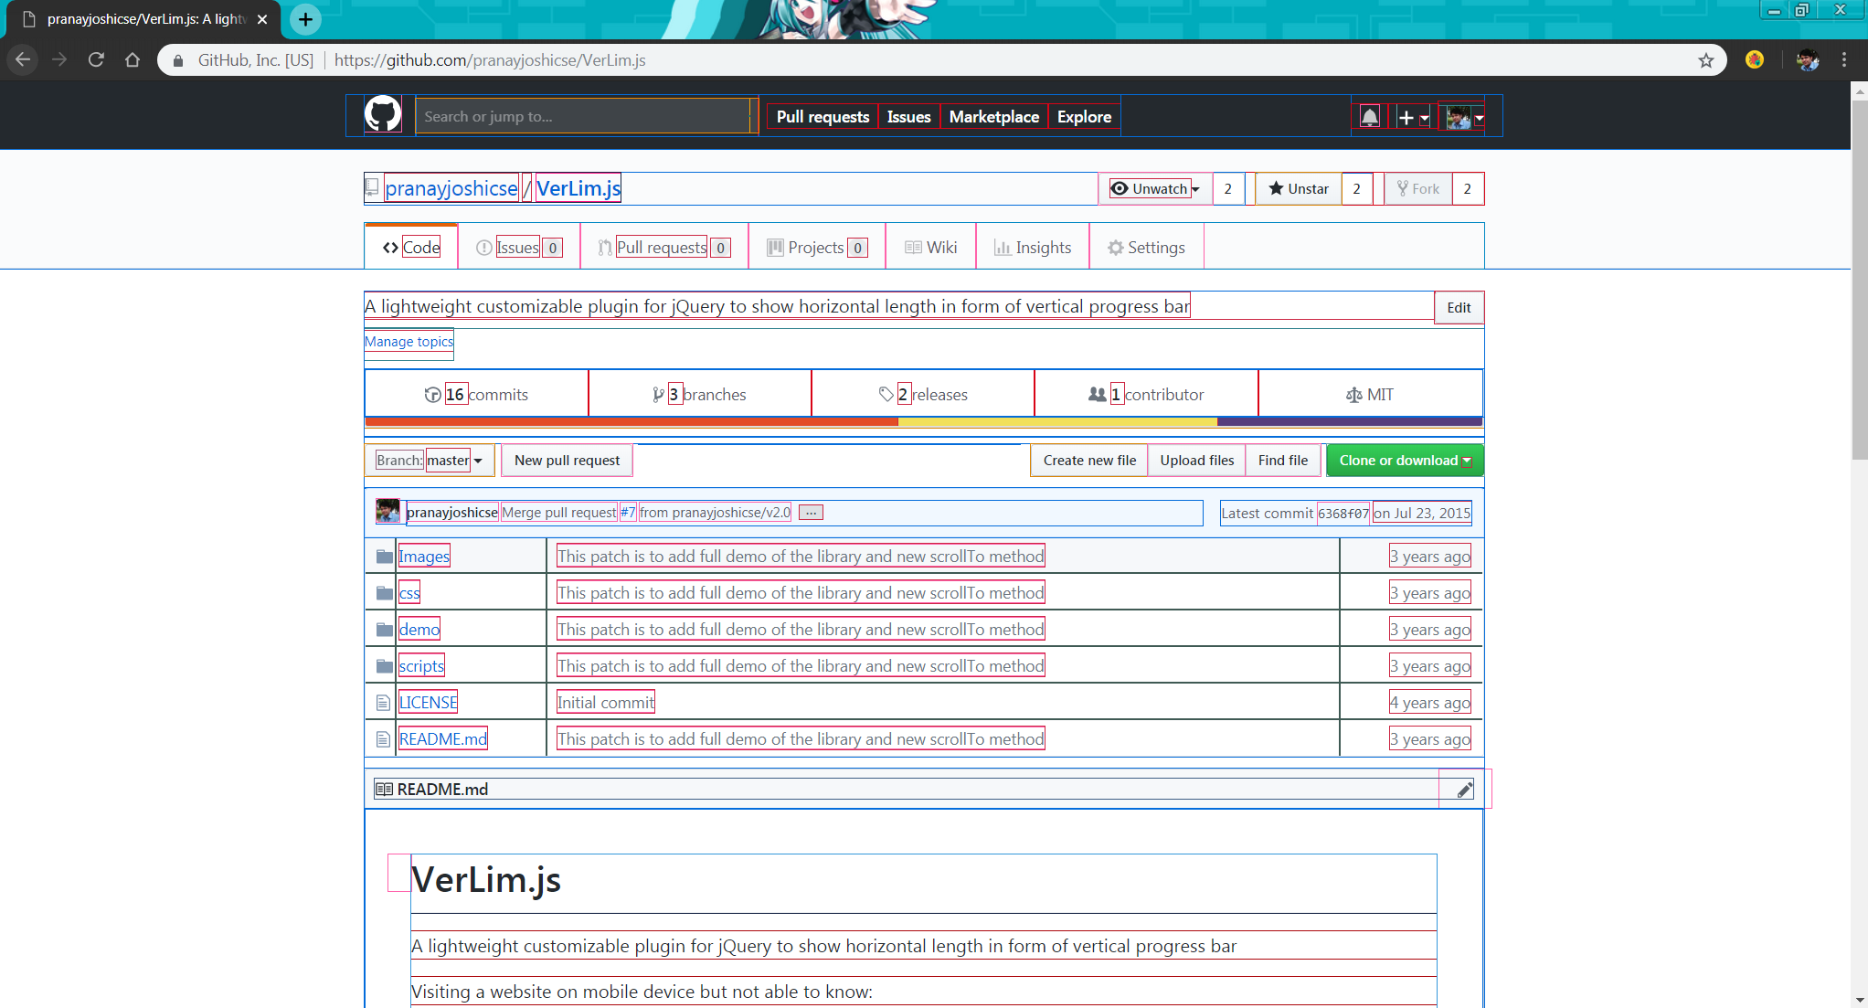View the 3 branches list
This screenshot has height=1008, width=1868.
tap(700, 395)
